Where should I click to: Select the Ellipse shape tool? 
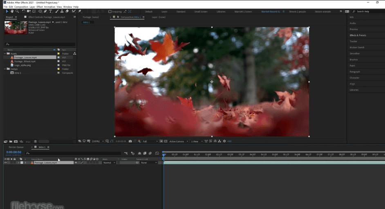pyautogui.click(x=40, y=11)
